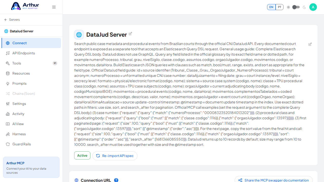Click the Active status badge
The height and width of the screenshot is (182, 324).
click(82, 155)
